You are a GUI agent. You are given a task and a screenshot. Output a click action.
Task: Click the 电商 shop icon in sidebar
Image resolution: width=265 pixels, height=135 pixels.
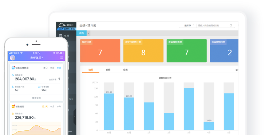click(61, 35)
